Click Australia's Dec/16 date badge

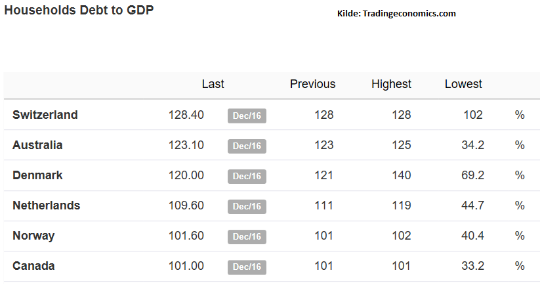(x=247, y=146)
